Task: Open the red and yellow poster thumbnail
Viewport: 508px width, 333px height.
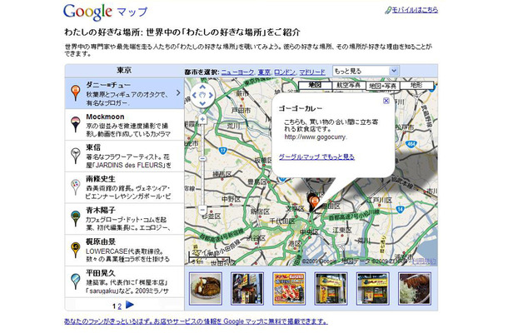Action: (x=289, y=288)
